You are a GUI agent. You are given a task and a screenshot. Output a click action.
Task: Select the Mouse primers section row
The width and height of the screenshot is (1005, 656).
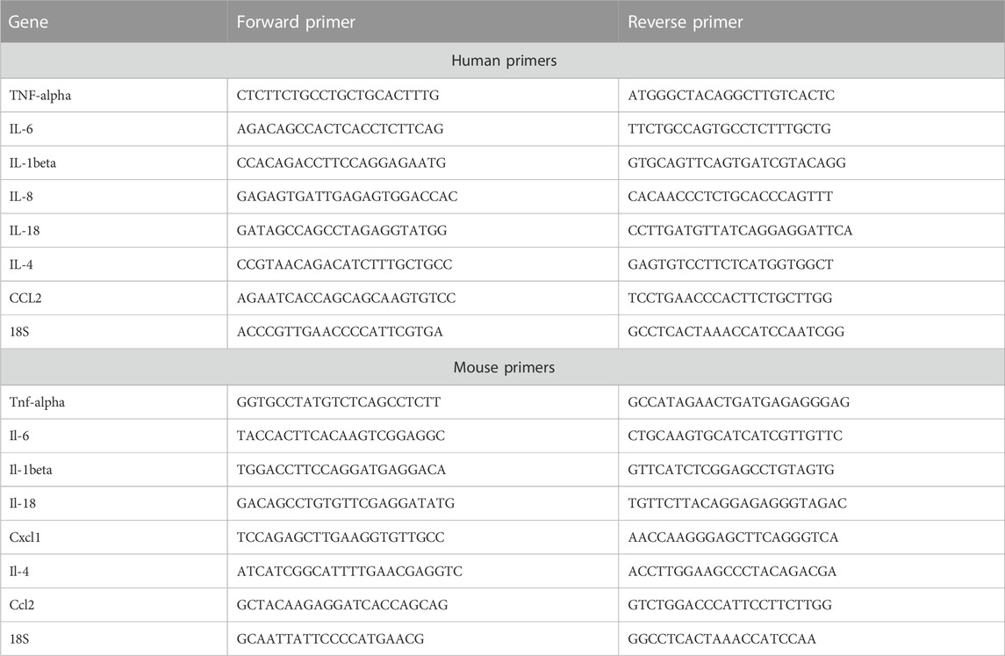502,367
